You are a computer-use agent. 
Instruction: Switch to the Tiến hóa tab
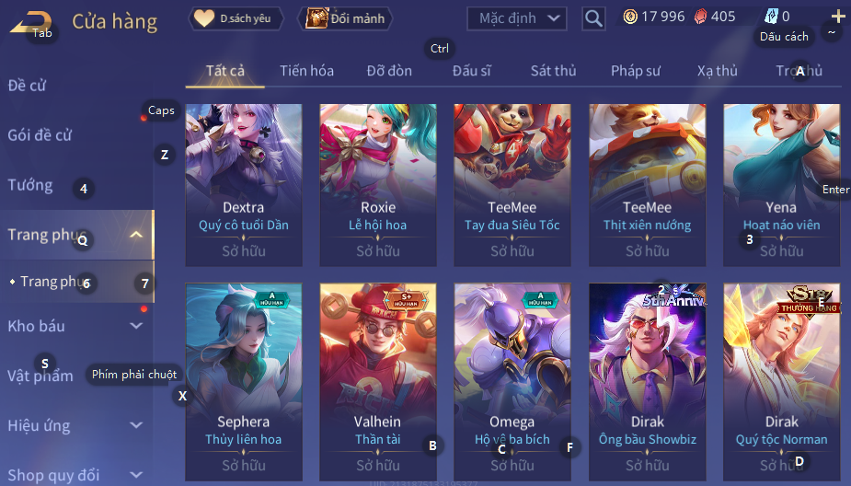point(306,71)
